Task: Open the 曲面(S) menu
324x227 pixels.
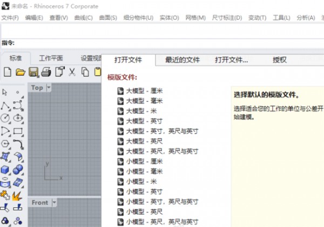Action: (x=108, y=18)
